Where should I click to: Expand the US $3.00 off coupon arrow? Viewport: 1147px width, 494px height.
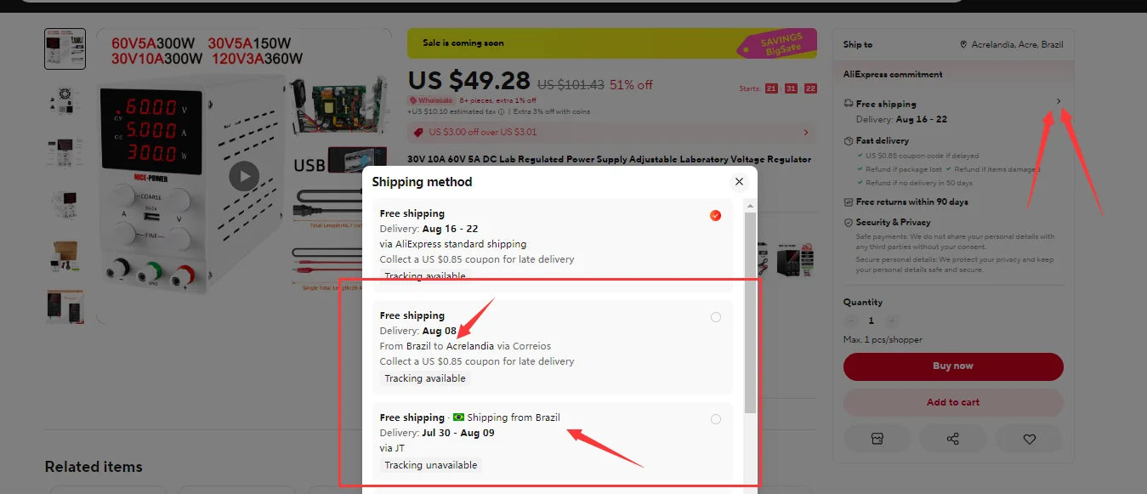(806, 133)
